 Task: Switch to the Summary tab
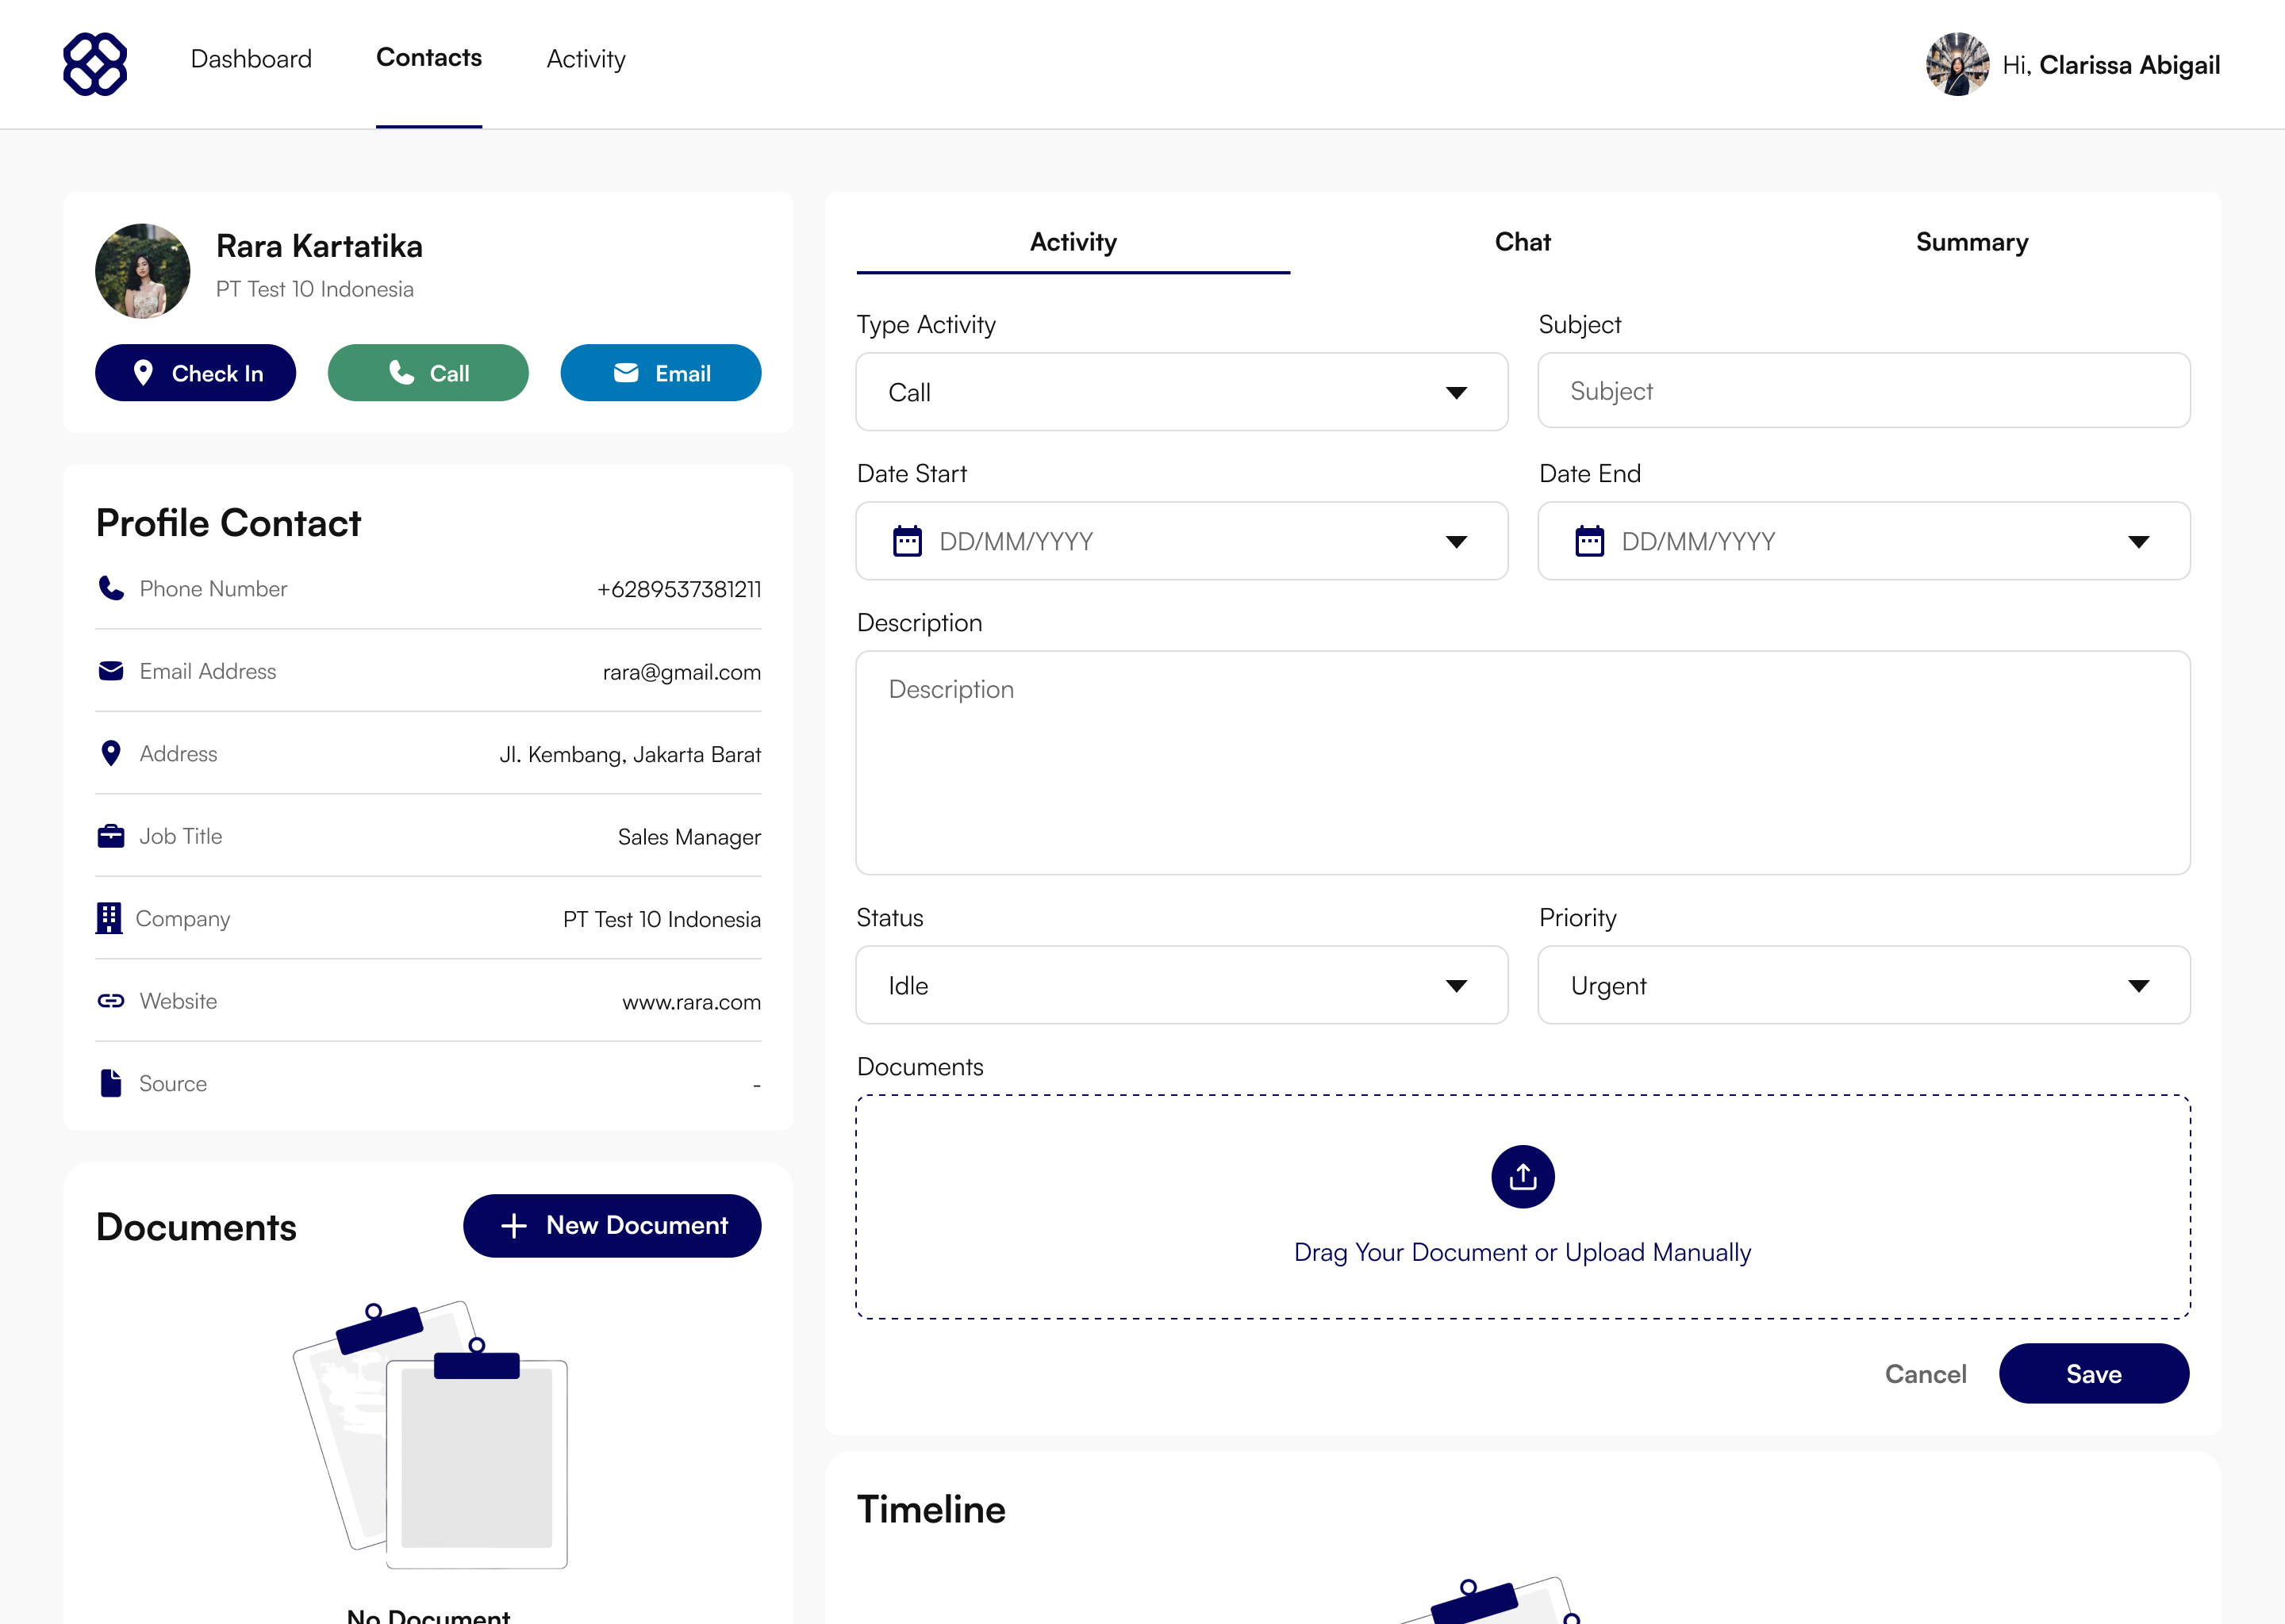click(1972, 242)
